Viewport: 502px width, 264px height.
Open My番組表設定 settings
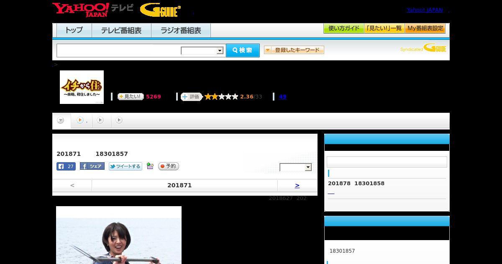[x=425, y=28]
